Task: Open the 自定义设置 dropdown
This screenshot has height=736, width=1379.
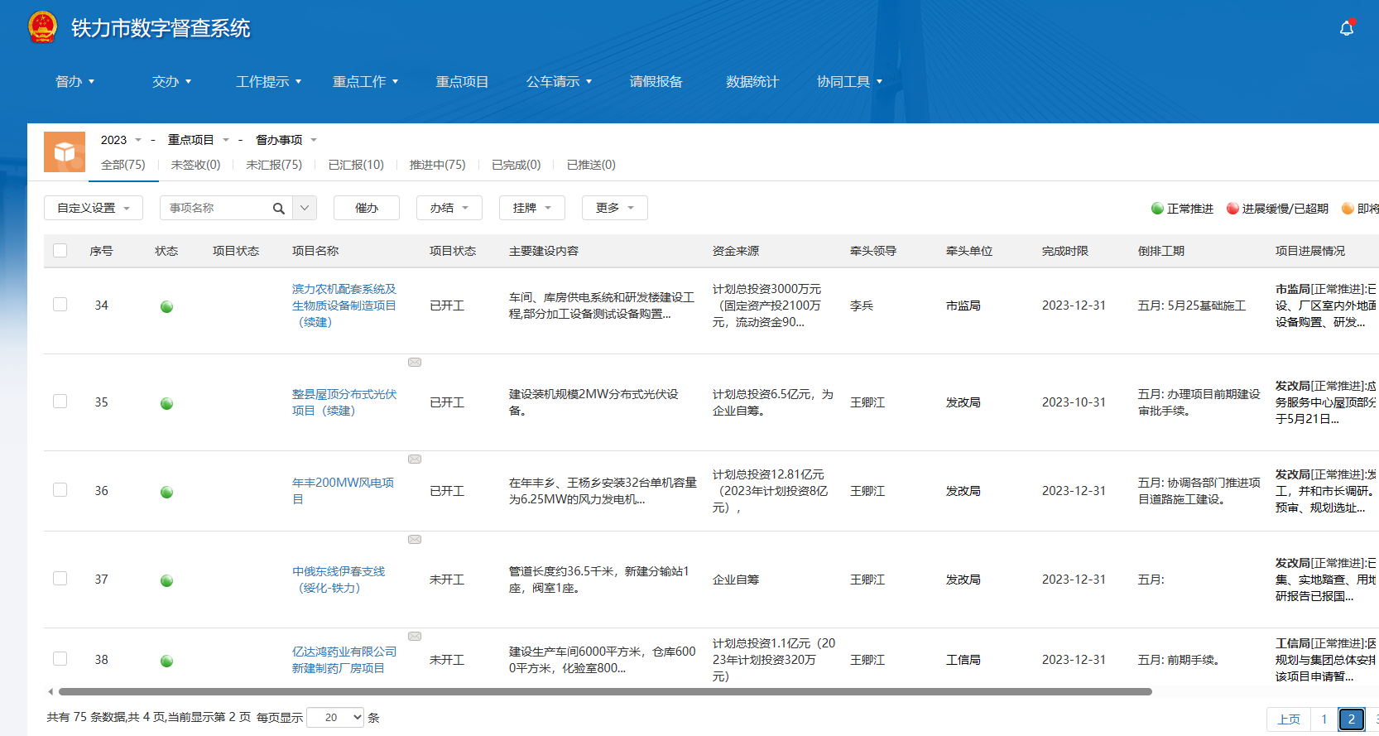Action: pos(94,208)
